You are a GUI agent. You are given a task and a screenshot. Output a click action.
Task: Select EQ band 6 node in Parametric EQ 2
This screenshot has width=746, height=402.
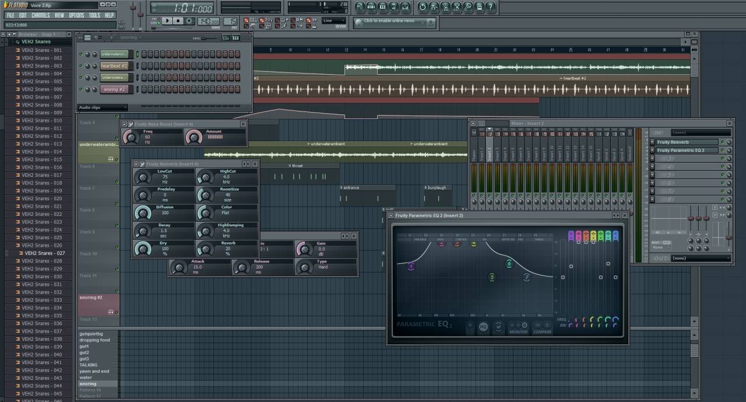509,264
